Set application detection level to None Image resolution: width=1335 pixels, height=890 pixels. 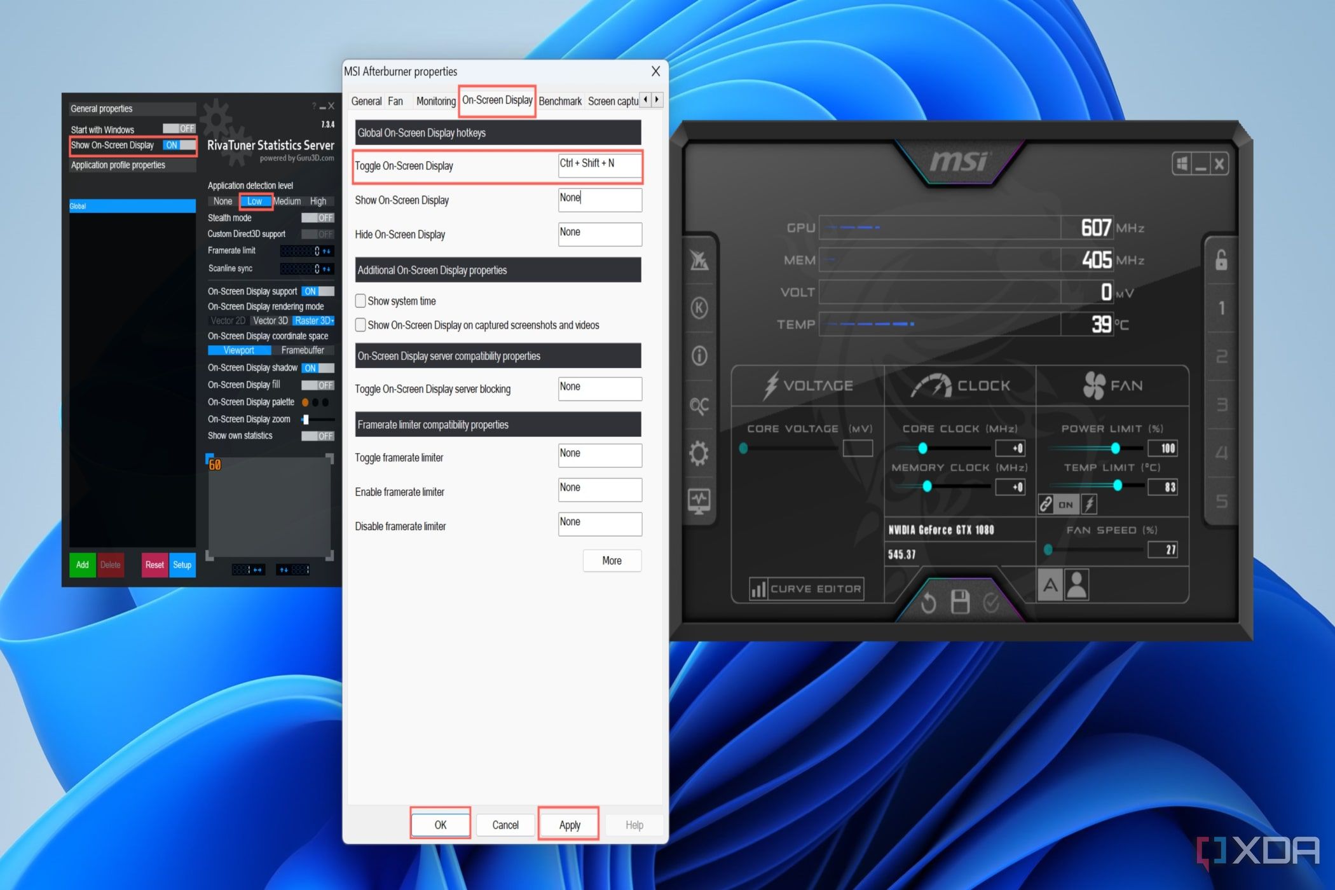pyautogui.click(x=222, y=201)
